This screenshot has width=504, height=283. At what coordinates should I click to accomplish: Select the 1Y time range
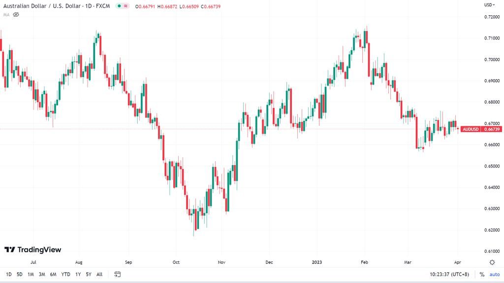(x=78, y=274)
